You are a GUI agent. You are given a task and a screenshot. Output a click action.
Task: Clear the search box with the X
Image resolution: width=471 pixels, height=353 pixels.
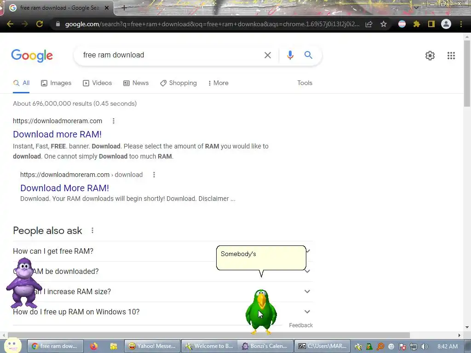[x=267, y=55]
